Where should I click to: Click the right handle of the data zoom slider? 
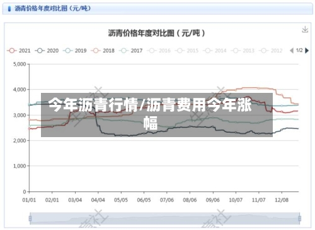coord(299,219)
